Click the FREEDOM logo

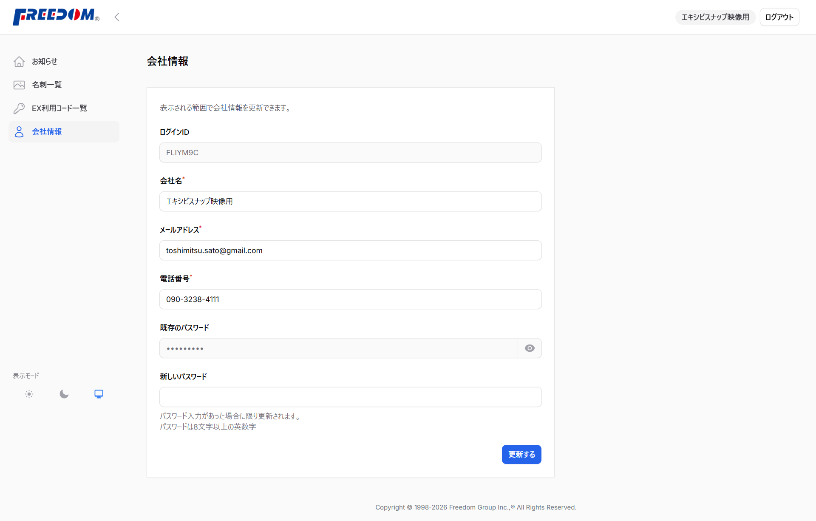(x=56, y=17)
